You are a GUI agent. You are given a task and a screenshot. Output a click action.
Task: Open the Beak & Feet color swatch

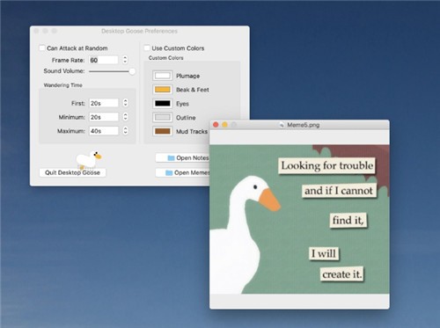click(x=163, y=90)
